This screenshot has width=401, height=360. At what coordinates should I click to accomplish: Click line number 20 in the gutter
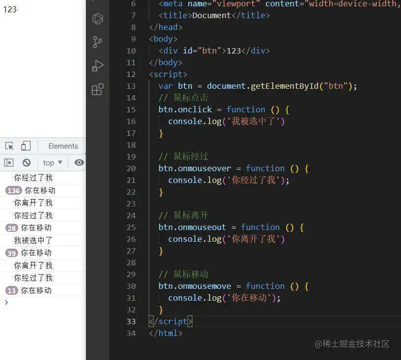coord(131,169)
